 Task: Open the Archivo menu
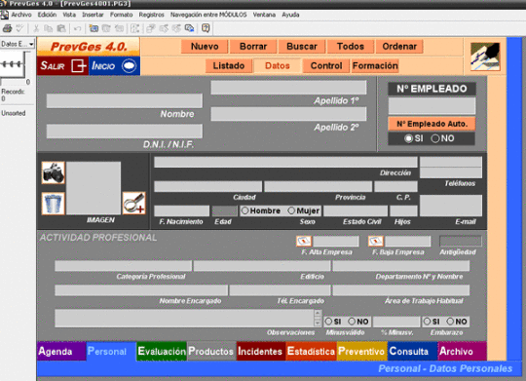click(x=21, y=15)
